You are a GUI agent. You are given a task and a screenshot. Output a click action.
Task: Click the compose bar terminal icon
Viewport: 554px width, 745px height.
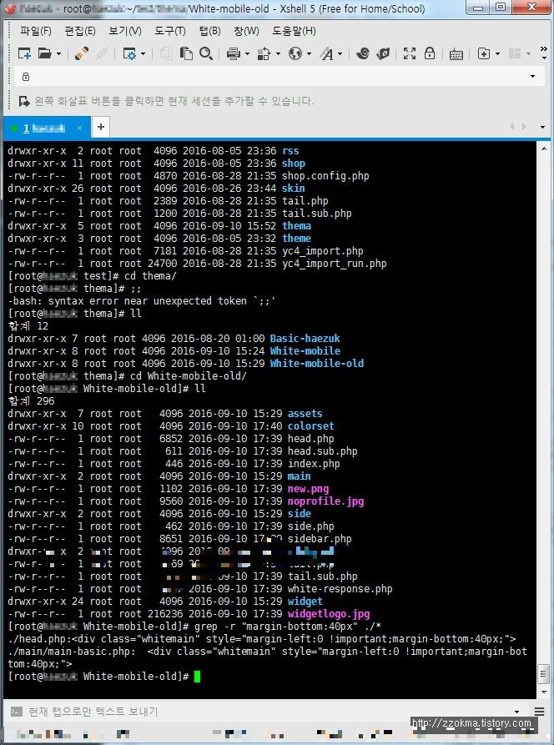click(x=16, y=712)
